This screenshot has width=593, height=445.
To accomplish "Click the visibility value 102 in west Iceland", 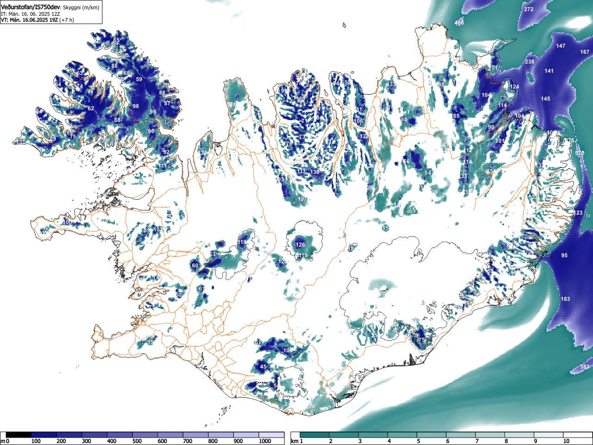I will pyautogui.click(x=158, y=229).
